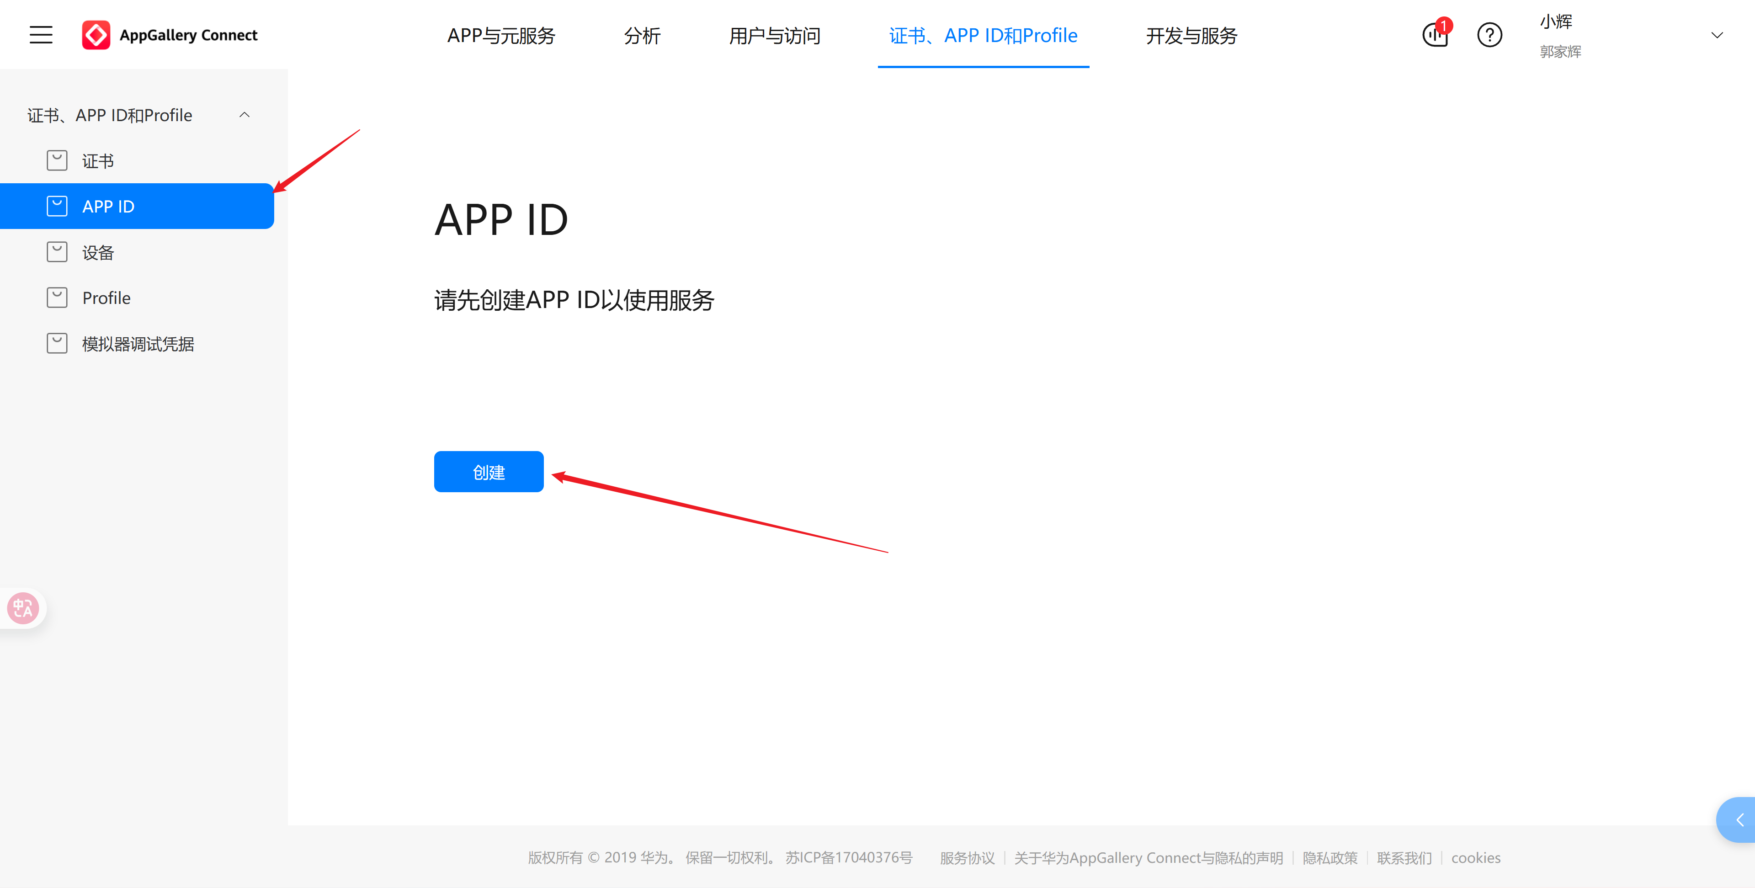Open the hamburger navigation menu
Screen dimensions: 1755x888
click(40, 35)
